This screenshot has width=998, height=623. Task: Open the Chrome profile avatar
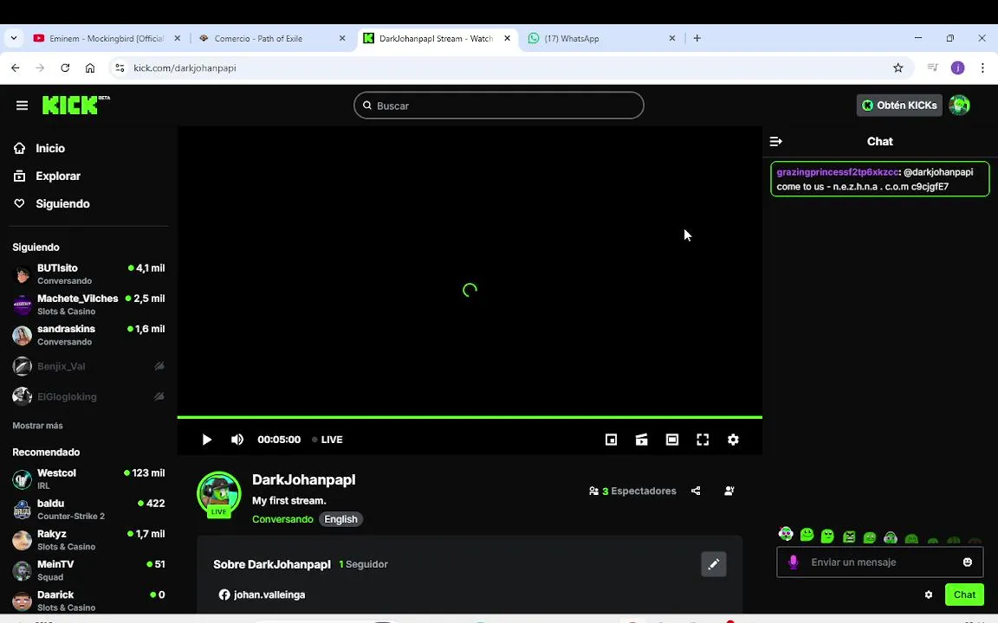pos(958,68)
